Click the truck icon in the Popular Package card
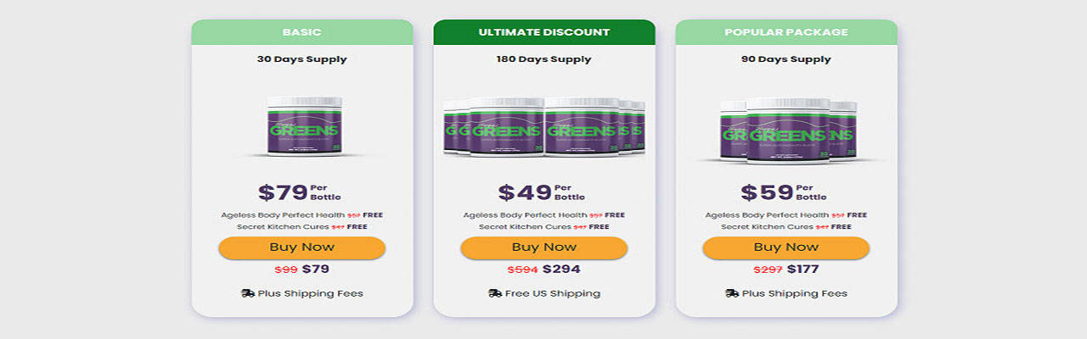Screen dimensions: 1087x339 tap(731, 293)
